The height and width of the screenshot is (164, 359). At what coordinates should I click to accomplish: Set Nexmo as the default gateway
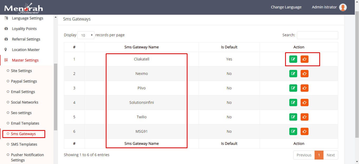[304, 74]
